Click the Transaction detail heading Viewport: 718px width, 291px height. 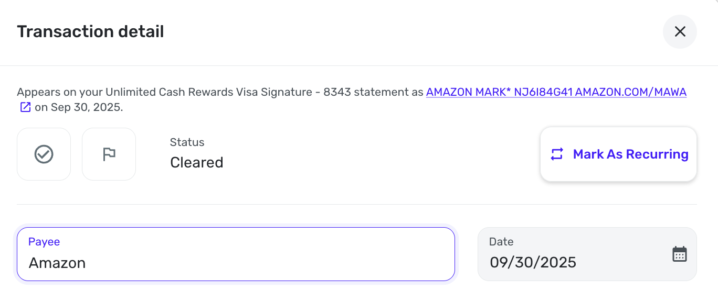[x=90, y=32]
